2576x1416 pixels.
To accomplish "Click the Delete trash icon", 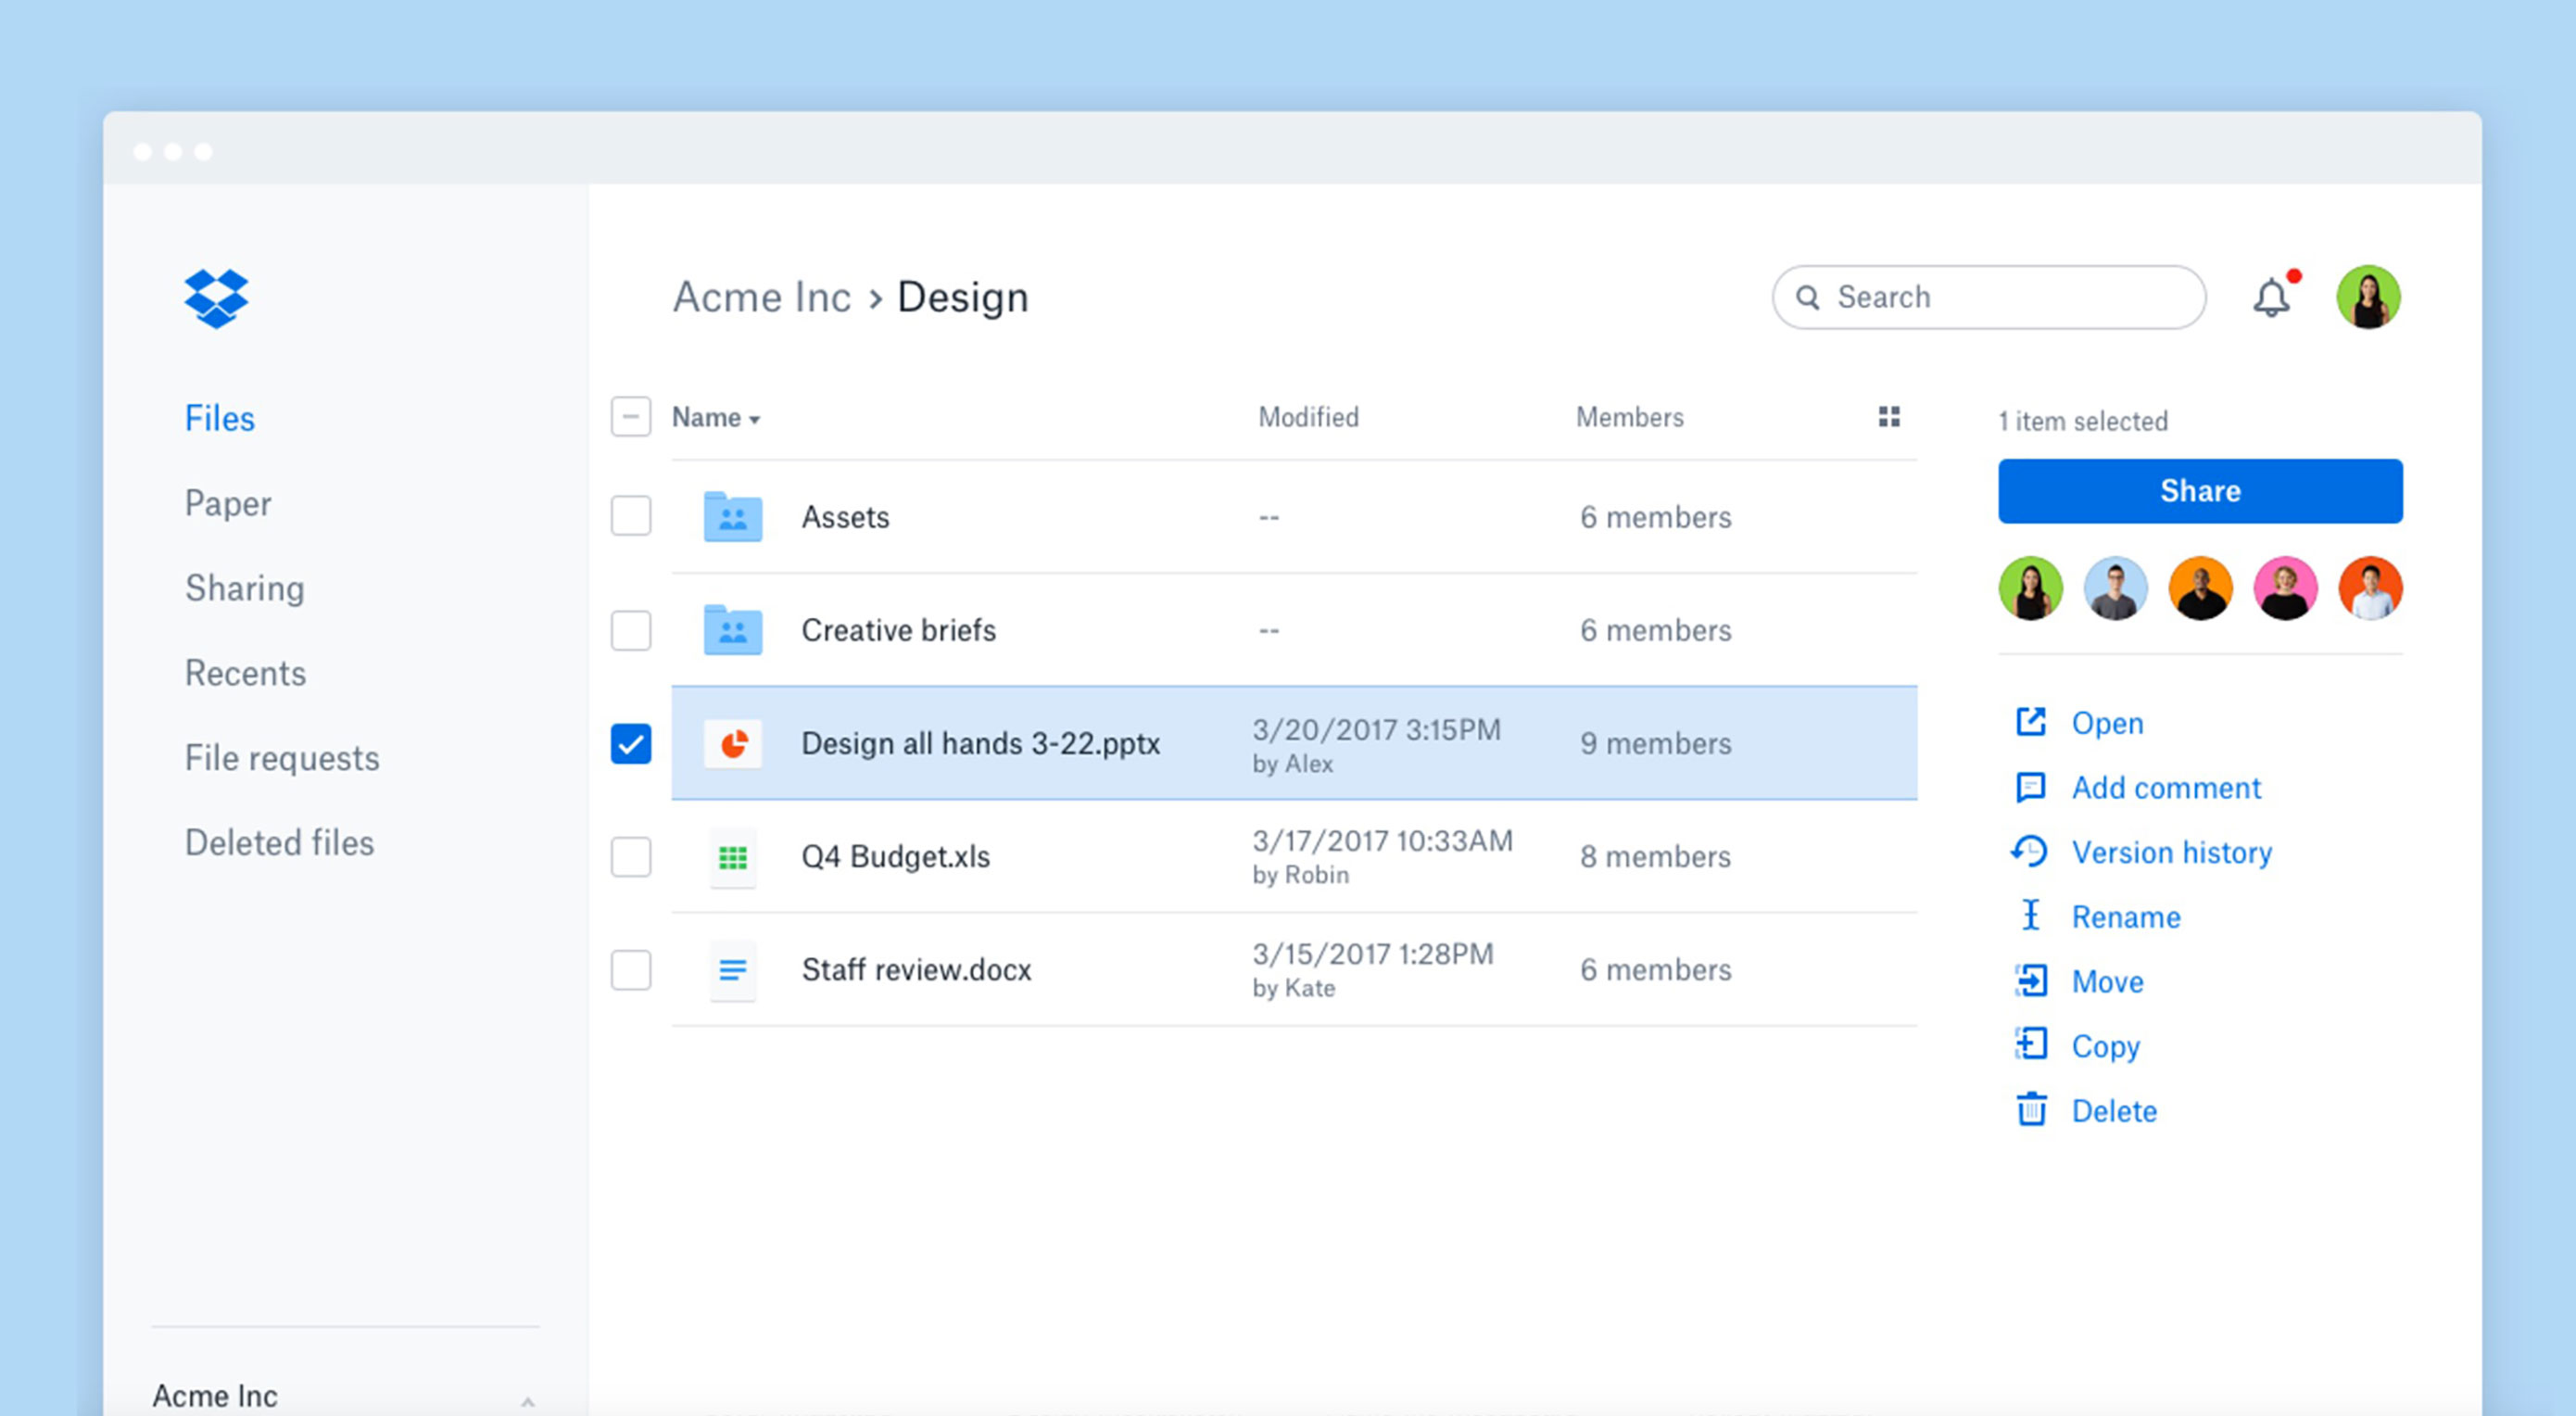I will (x=2030, y=1110).
